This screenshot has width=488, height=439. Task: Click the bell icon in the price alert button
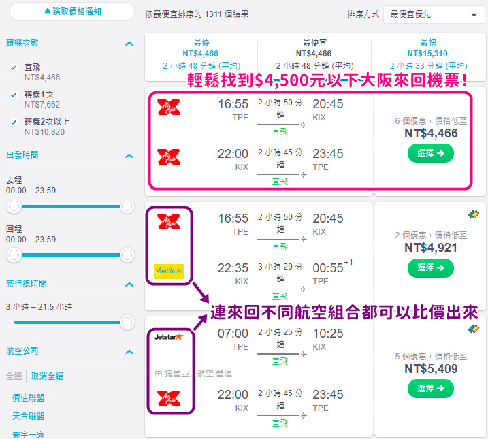click(48, 12)
